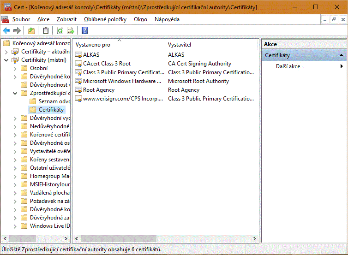Click the clipboard toolbar icon
The width and height of the screenshot is (348, 255).
click(x=45, y=31)
